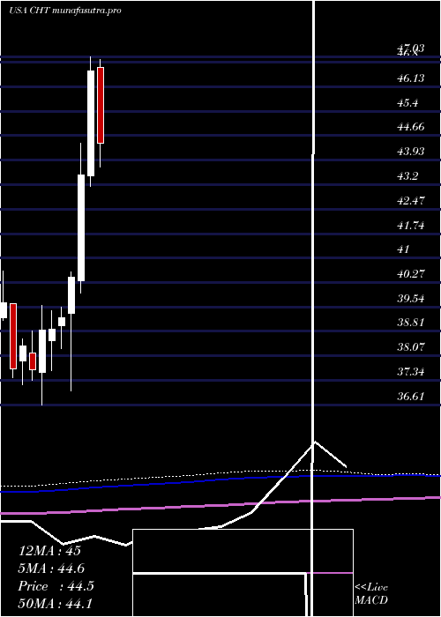Click the 46.13 price axis label

(411, 78)
